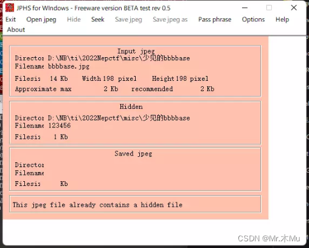Select the Save jpeg menu item
309x248 pixels.
tap(128, 19)
